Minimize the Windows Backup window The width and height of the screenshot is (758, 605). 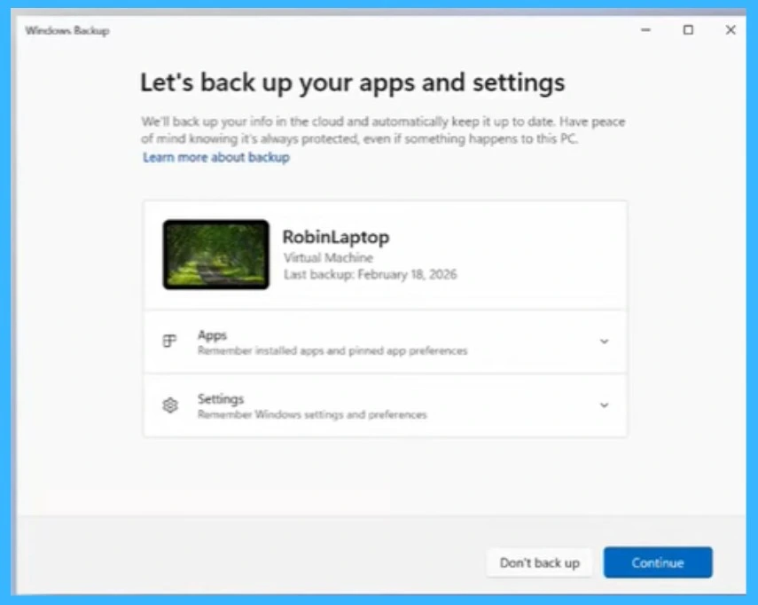644,30
